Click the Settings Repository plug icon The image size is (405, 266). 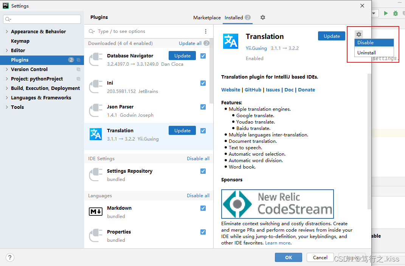click(96, 175)
